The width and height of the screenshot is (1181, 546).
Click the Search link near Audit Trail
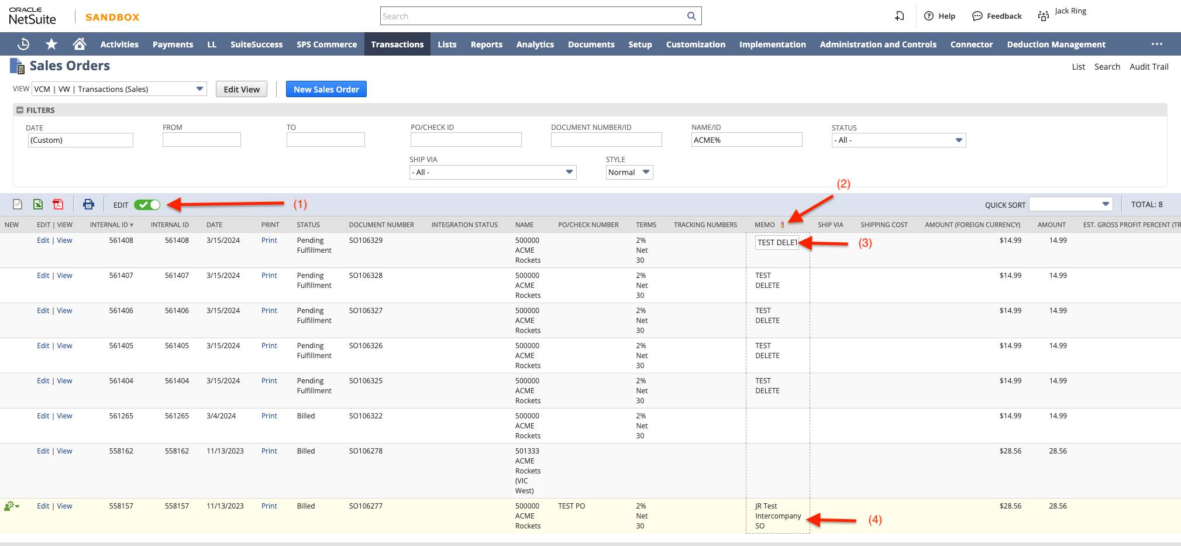[1107, 67]
